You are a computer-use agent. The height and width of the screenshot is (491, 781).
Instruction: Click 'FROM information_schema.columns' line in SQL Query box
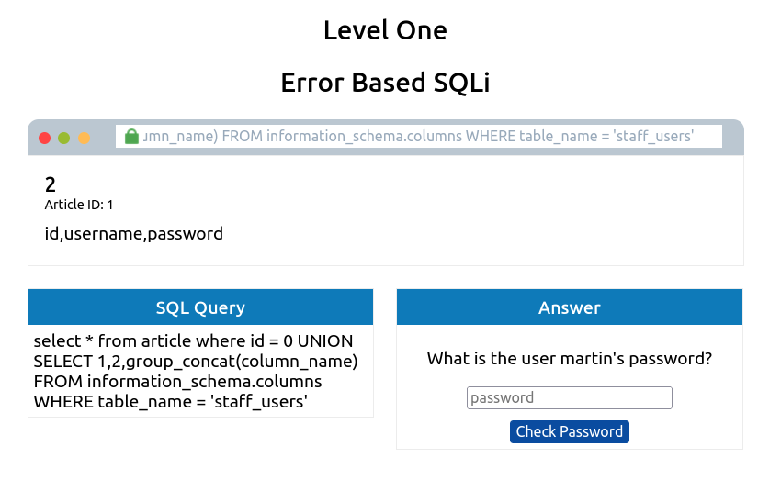[x=177, y=381]
